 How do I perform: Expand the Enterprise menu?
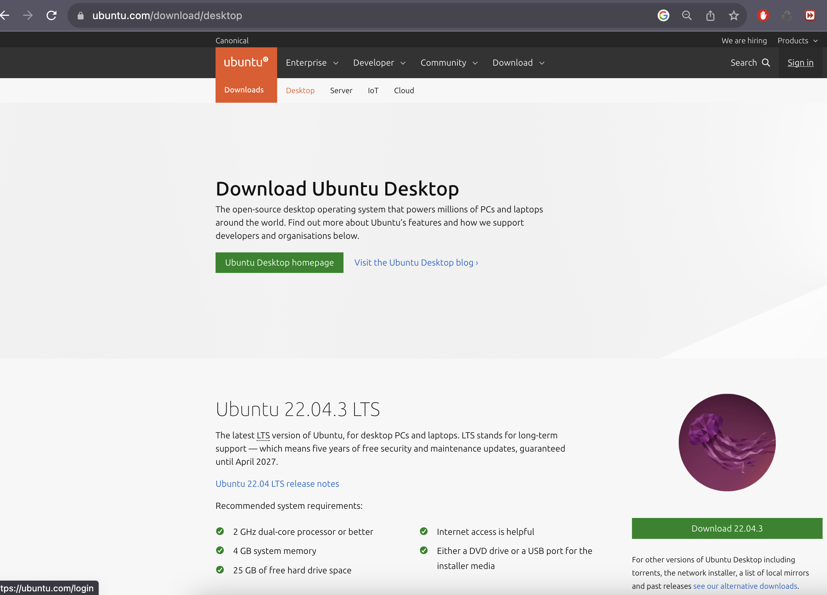pyautogui.click(x=312, y=63)
